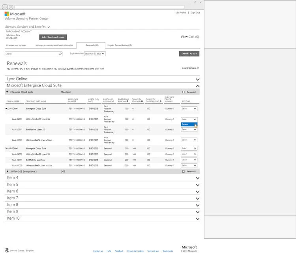Expand the Office 365 Enterprise E1 group triangle

click(7, 171)
